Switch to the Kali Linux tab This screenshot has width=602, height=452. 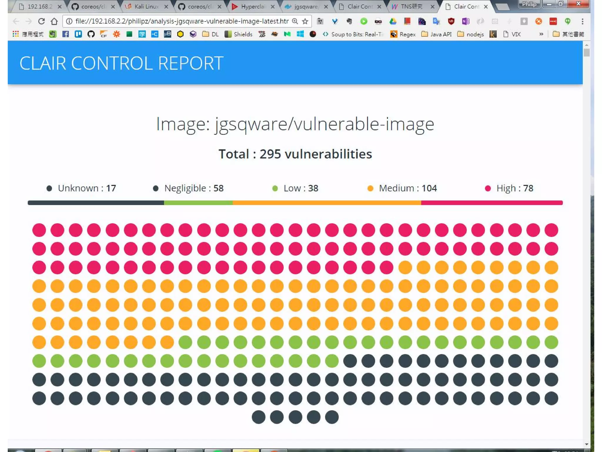pos(146,6)
